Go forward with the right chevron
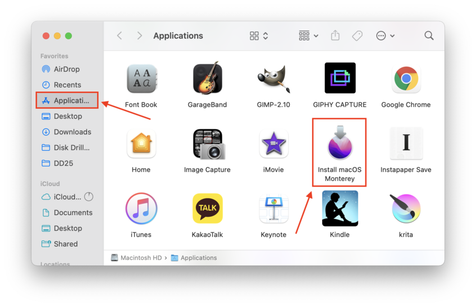 (139, 36)
